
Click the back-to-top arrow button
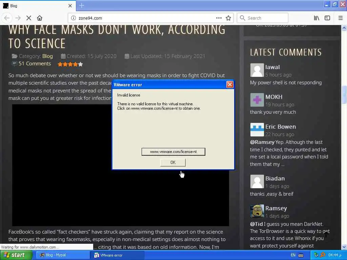tap(326, 235)
